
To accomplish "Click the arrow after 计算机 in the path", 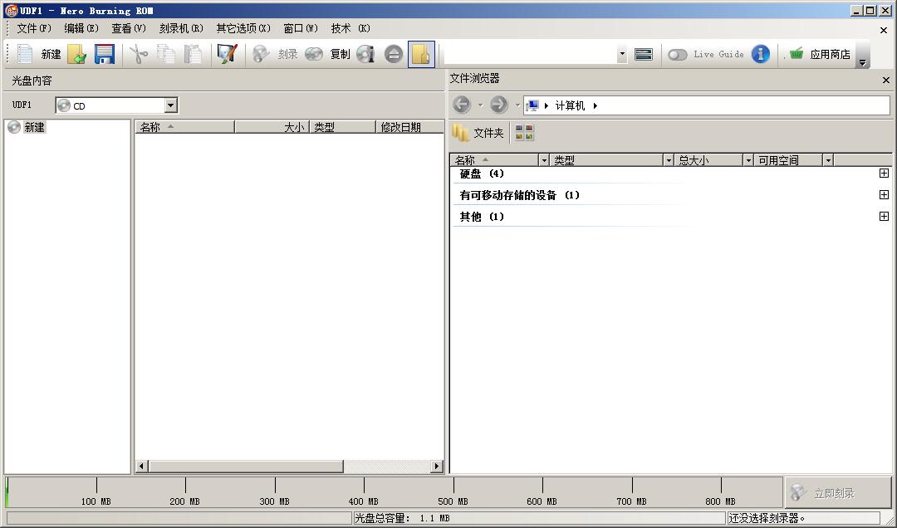I will pyautogui.click(x=595, y=105).
